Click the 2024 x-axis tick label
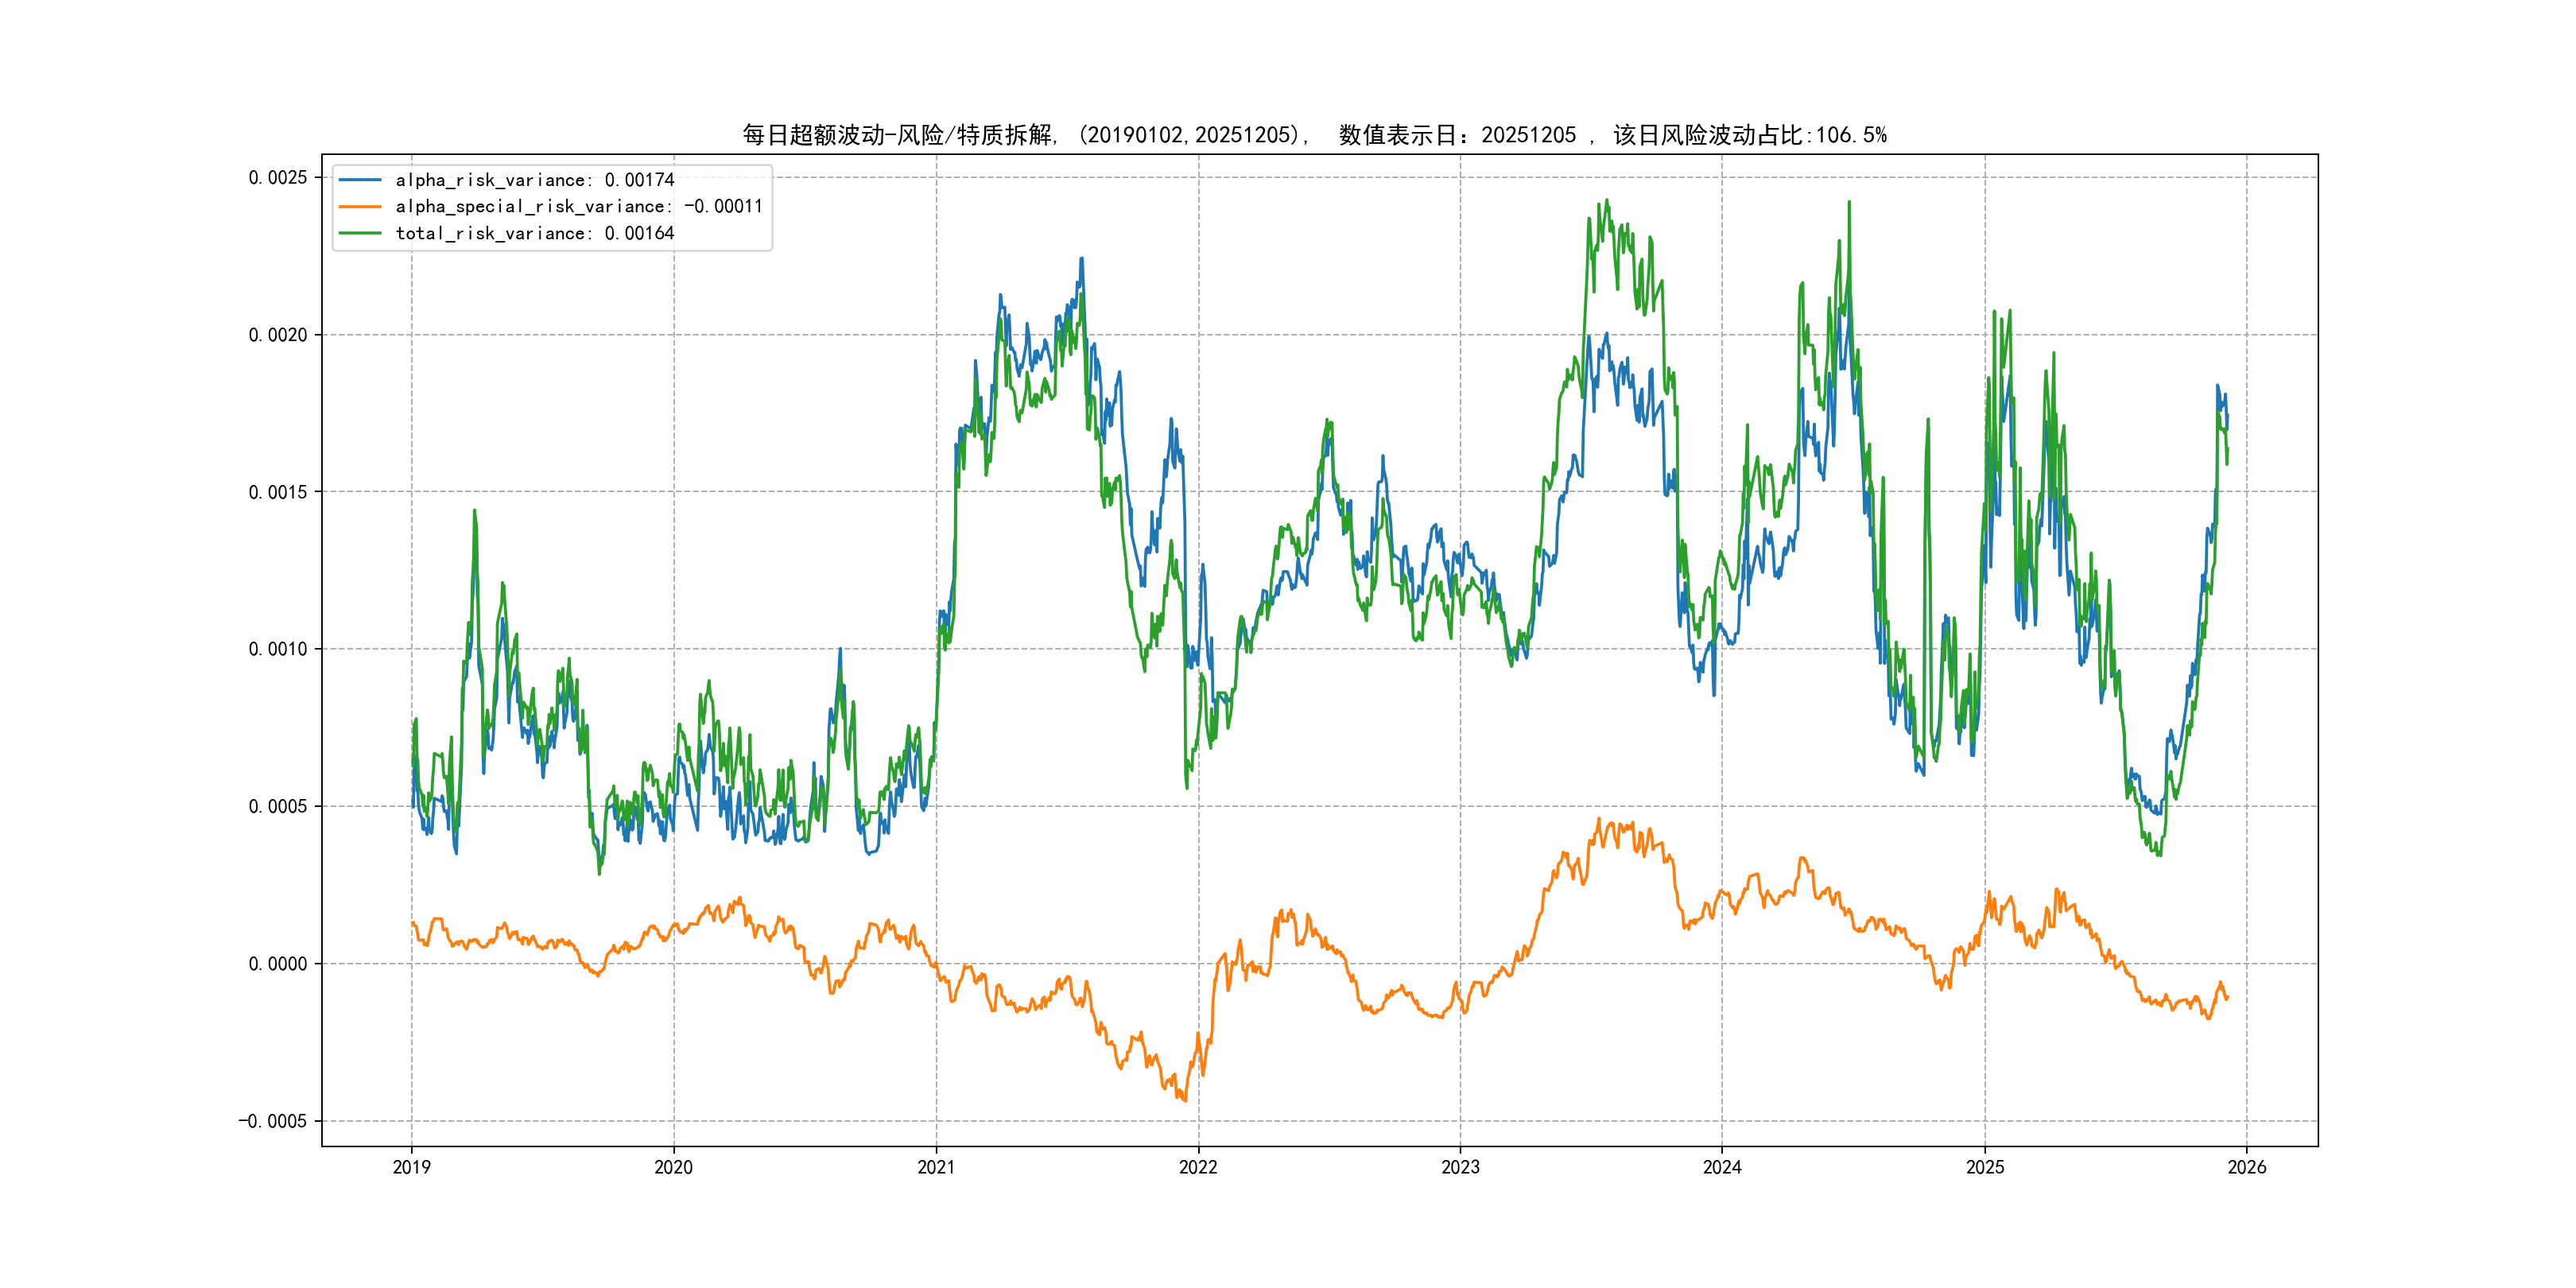Screen dimensions: 2576x1288 1722,1167
